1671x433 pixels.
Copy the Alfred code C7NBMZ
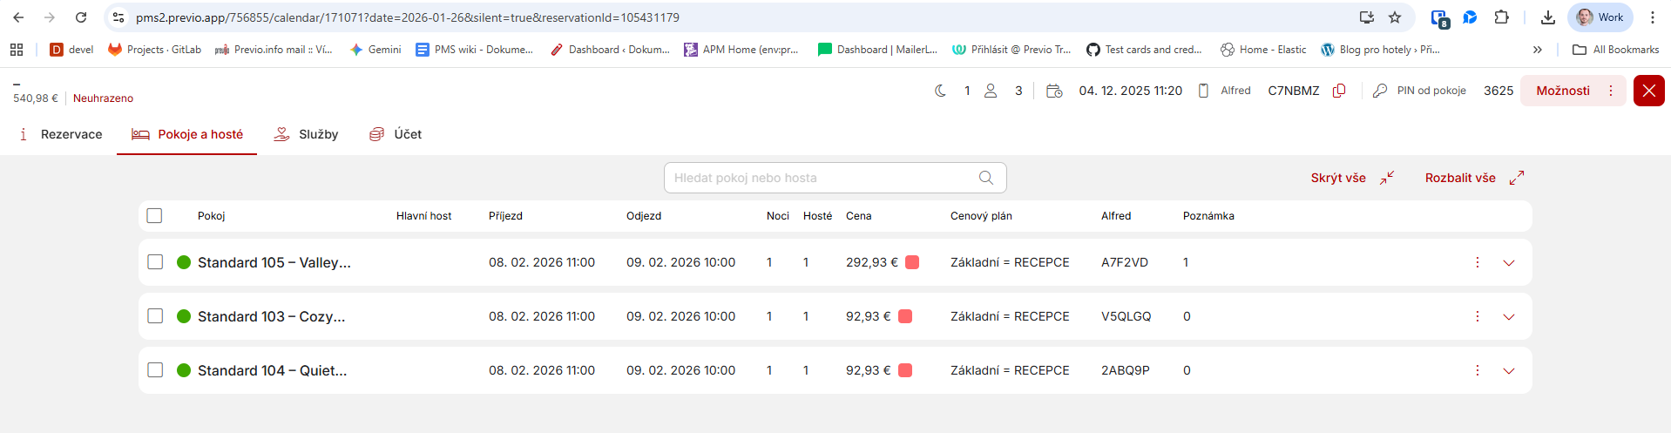coord(1340,91)
